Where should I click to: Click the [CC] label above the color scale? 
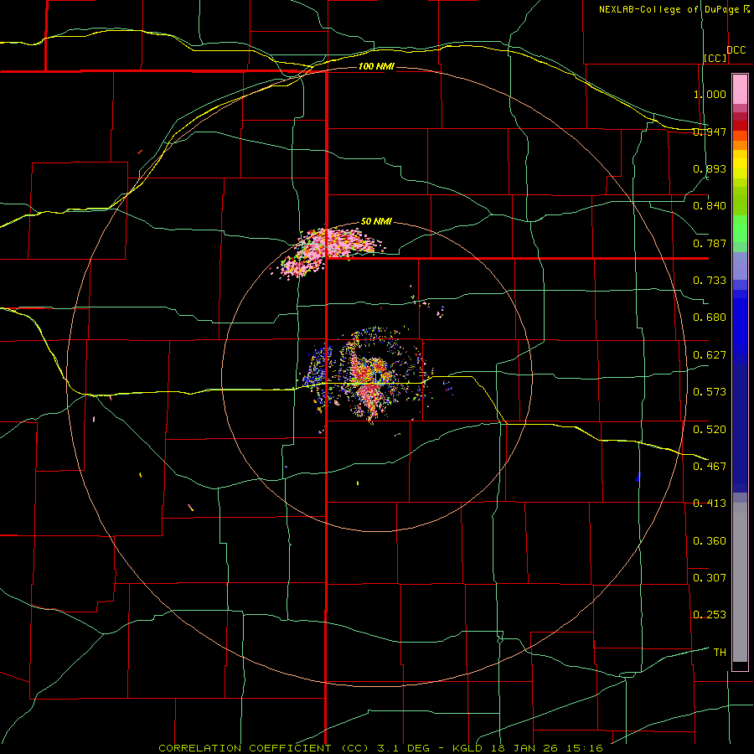(x=715, y=58)
